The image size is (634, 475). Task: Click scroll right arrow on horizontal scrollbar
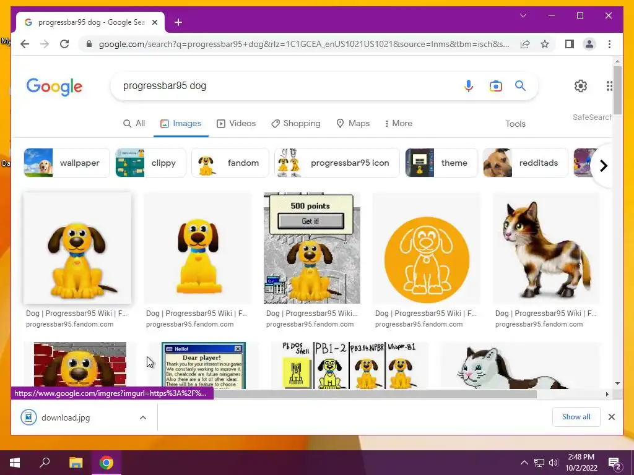[x=607, y=394]
